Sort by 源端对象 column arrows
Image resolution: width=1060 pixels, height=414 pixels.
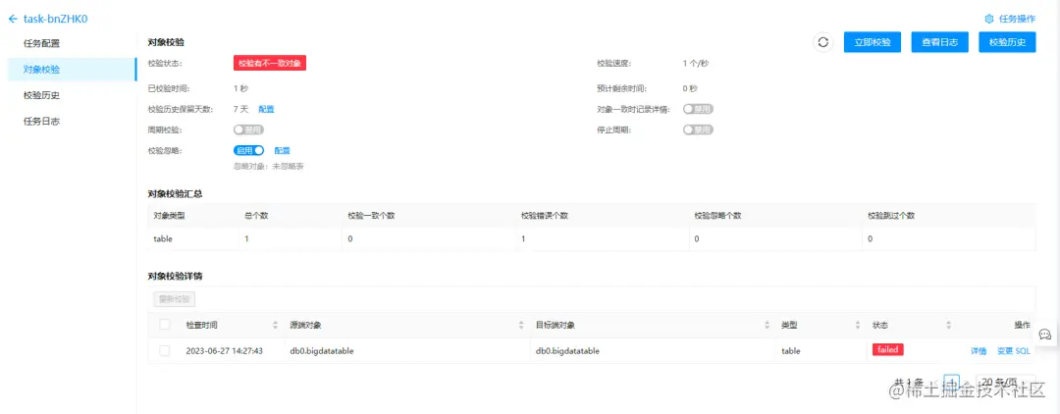coord(521,325)
